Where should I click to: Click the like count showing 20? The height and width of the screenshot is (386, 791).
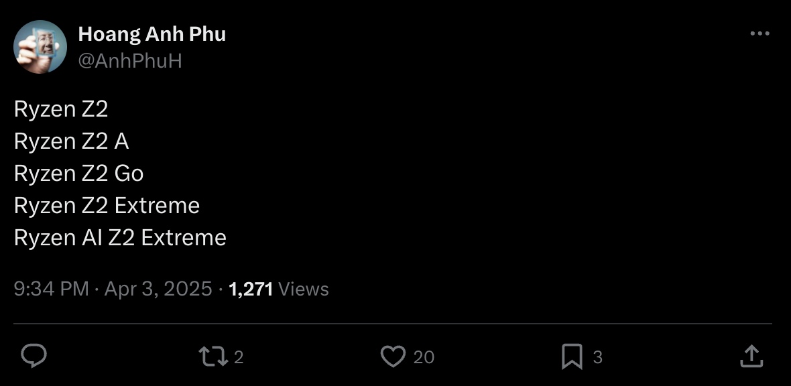pos(424,357)
